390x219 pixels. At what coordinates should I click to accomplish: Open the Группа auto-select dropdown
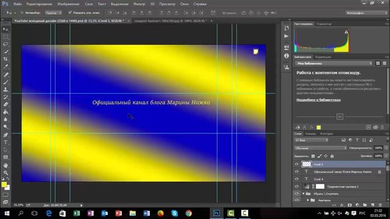pyautogui.click(x=54, y=13)
